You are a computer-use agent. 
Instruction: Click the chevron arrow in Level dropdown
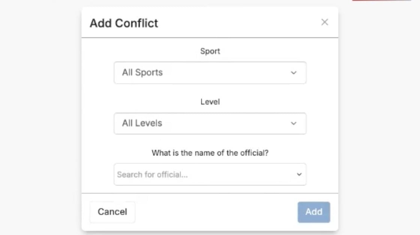tap(294, 124)
